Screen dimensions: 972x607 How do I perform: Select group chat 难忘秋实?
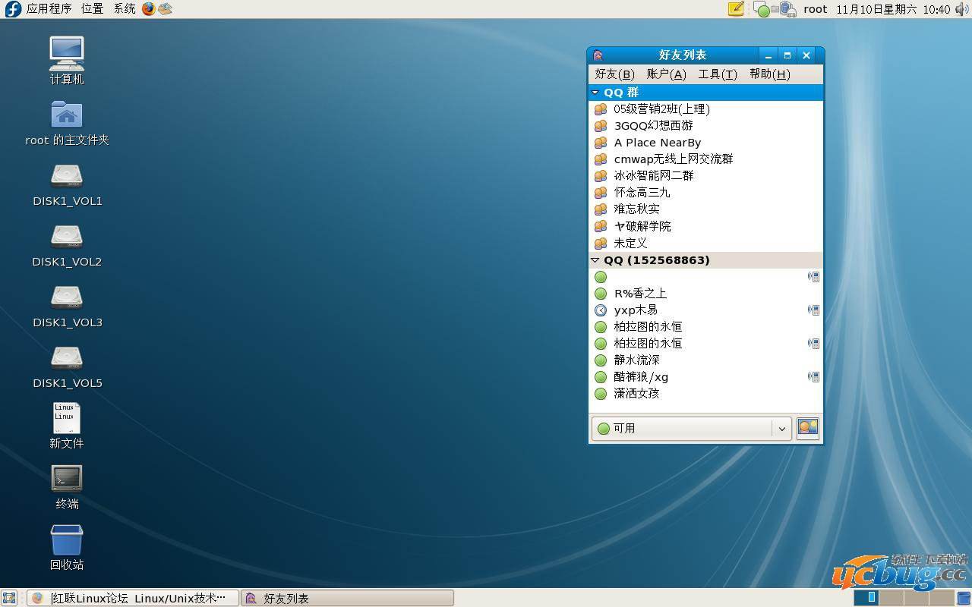point(705,209)
